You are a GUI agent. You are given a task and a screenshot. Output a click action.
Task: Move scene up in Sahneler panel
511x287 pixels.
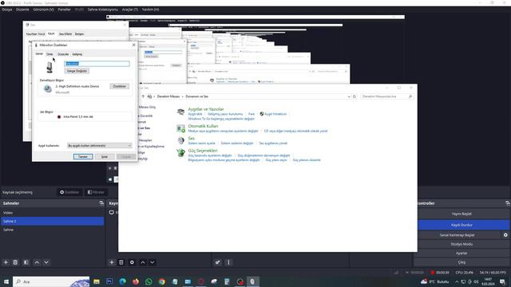37,262
